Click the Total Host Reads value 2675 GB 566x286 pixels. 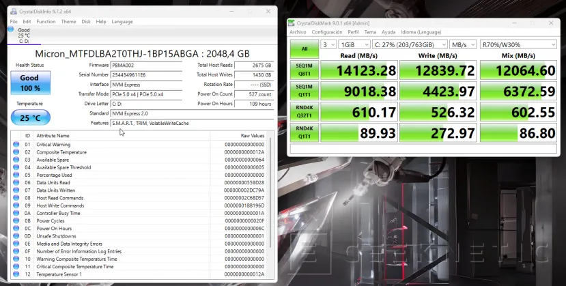point(254,66)
